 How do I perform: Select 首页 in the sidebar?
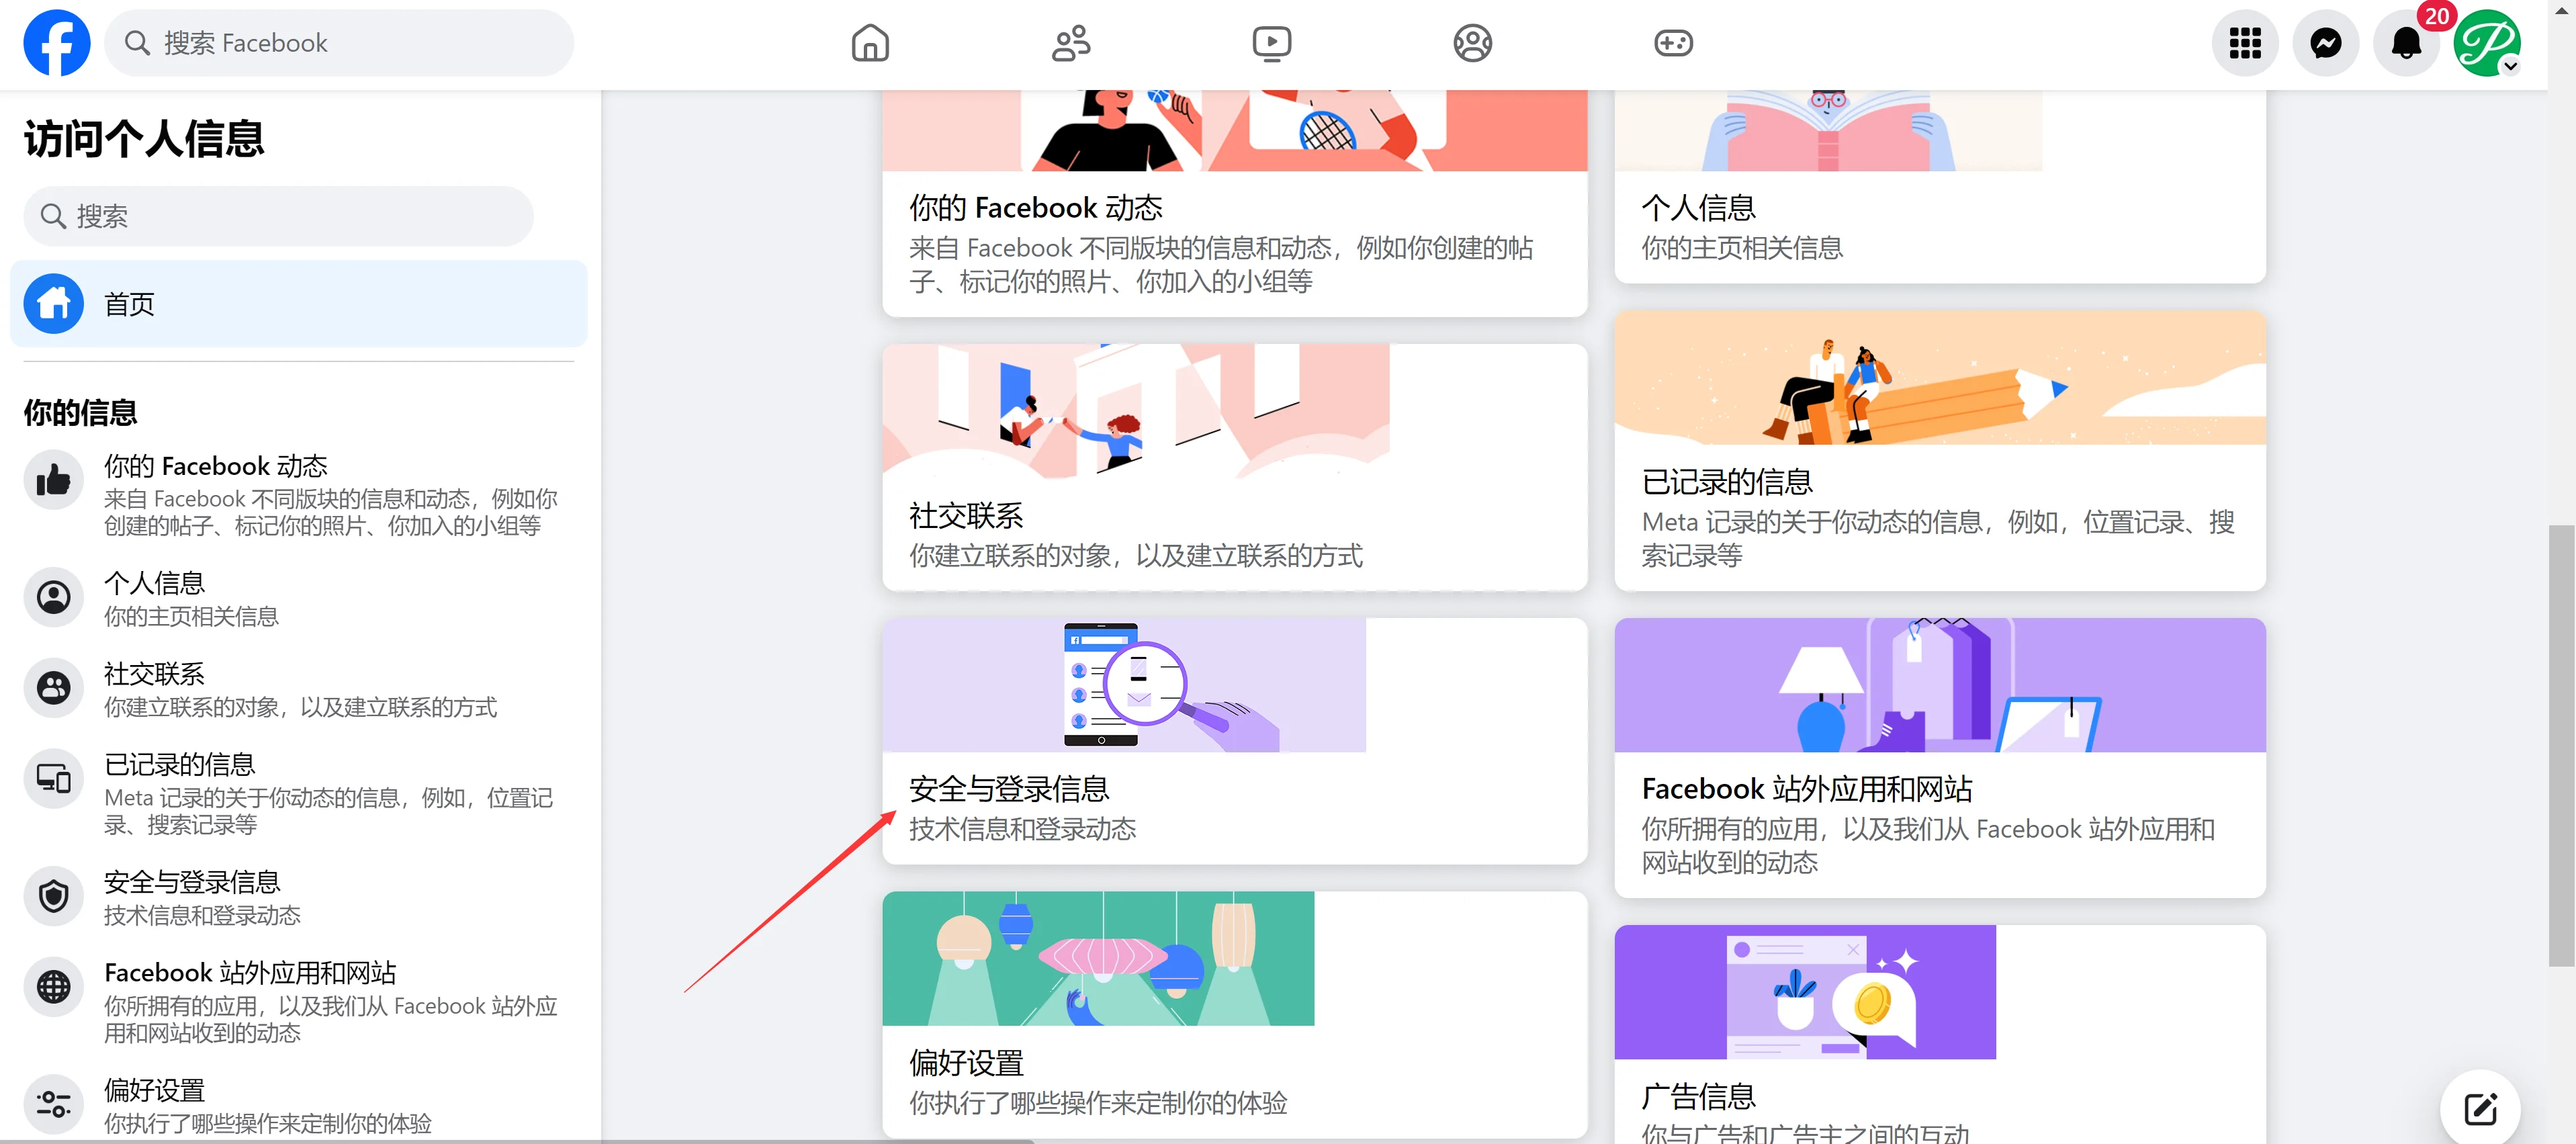299,304
